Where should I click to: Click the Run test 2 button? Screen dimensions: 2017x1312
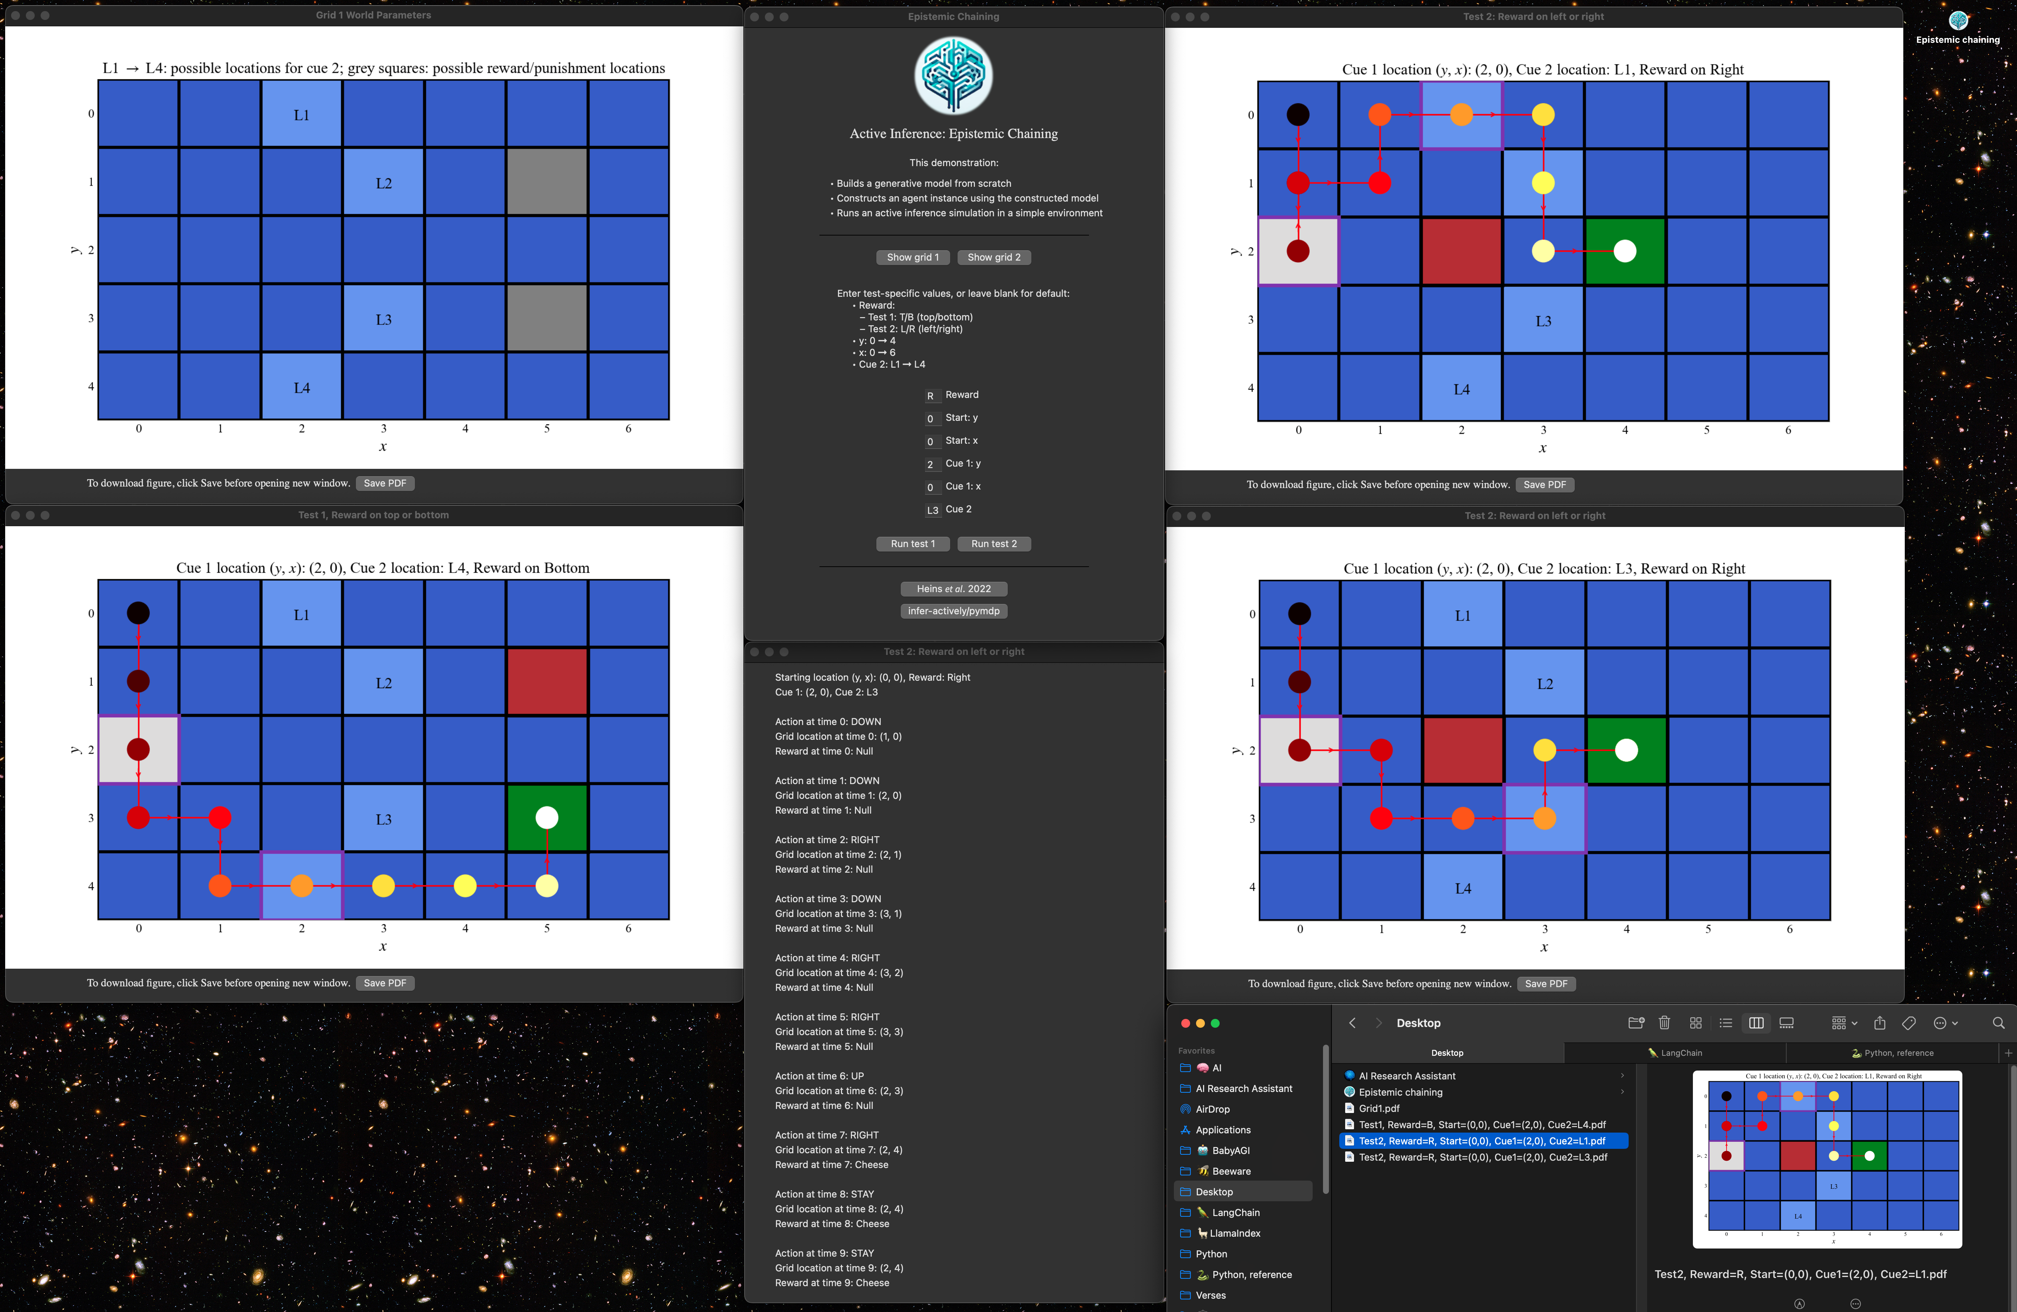(x=994, y=543)
